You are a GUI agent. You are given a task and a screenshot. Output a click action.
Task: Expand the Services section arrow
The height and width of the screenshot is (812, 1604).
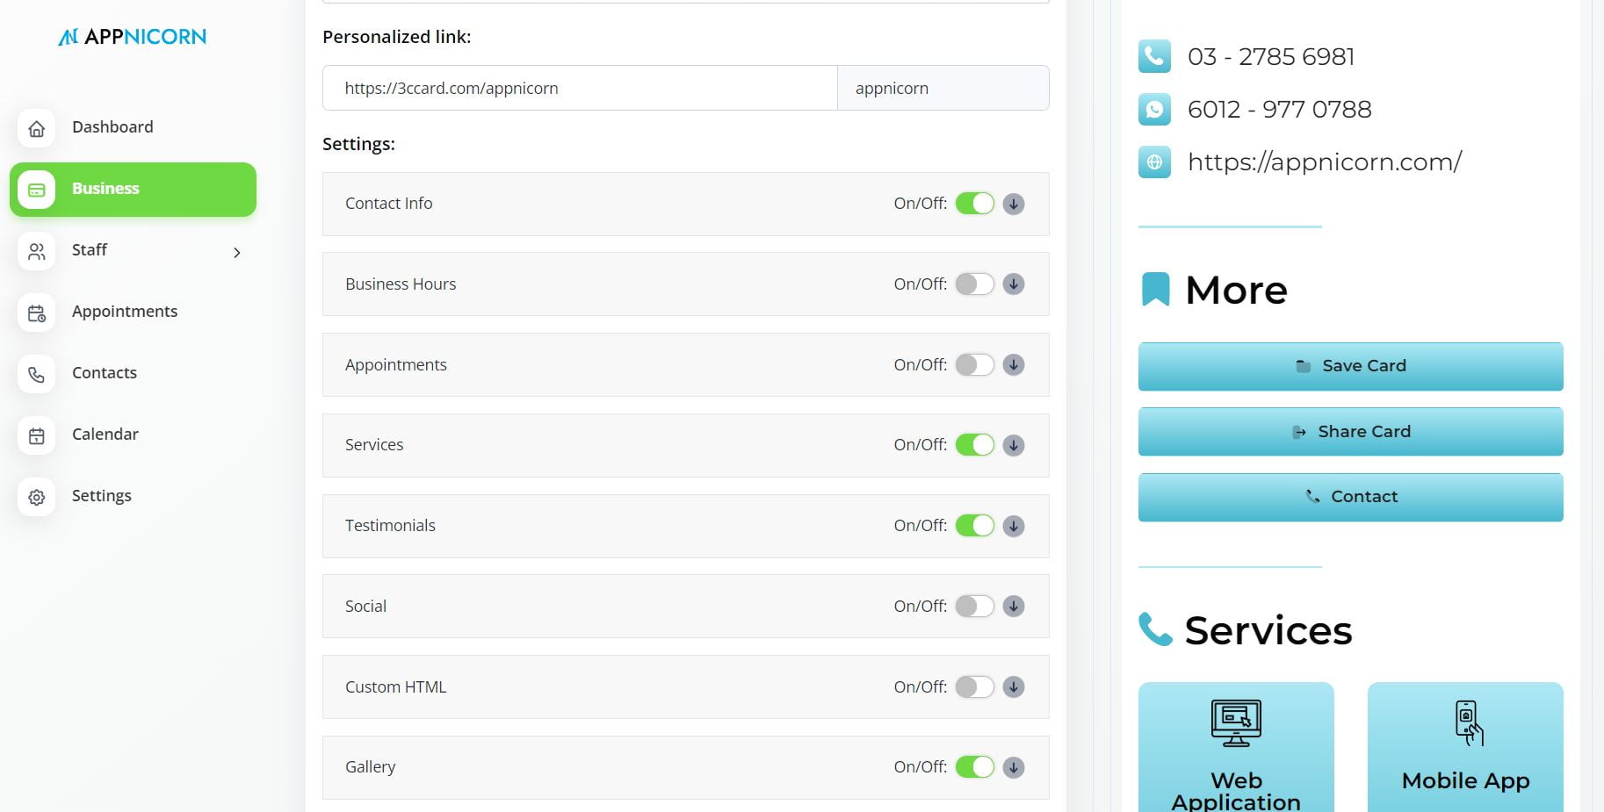tap(1014, 445)
